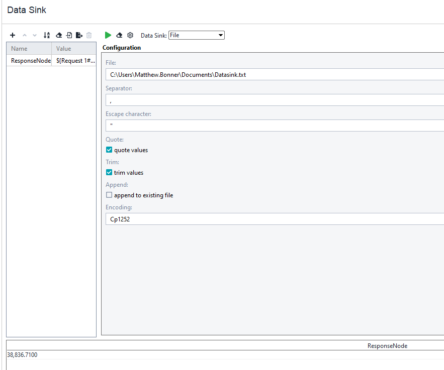Screen dimensions: 444x370
Task: Click the eraser icon beside the play button
Action: coord(119,35)
